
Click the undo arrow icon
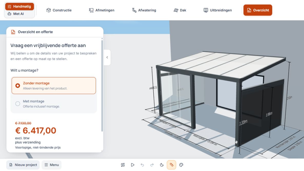[142, 165]
